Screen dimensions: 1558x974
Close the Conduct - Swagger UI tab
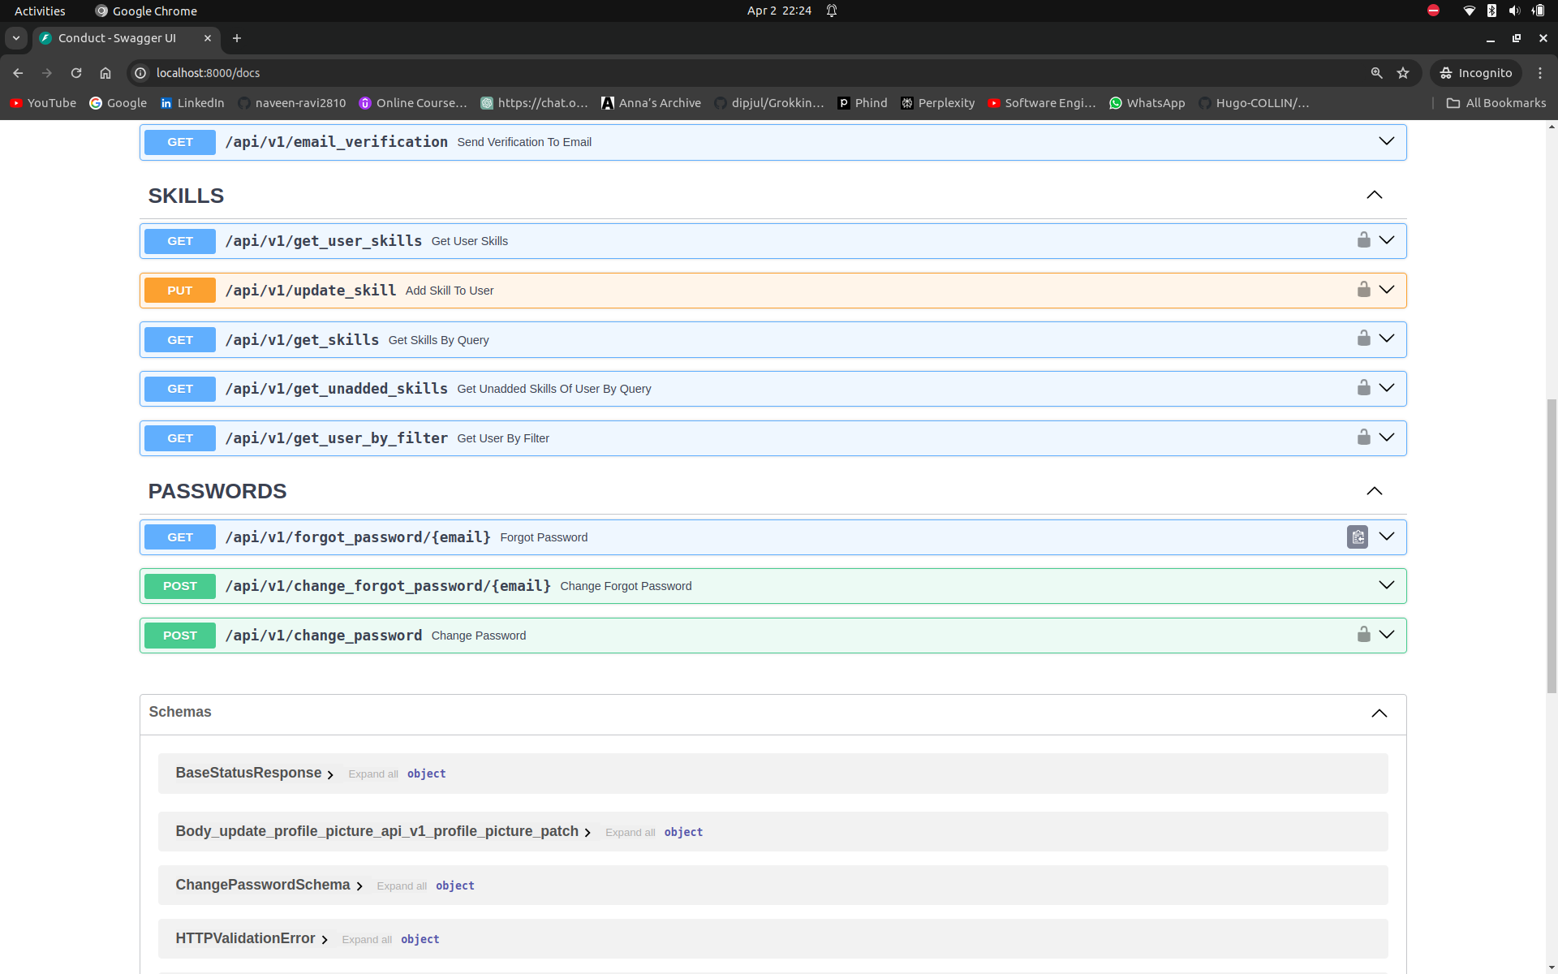[x=208, y=38]
